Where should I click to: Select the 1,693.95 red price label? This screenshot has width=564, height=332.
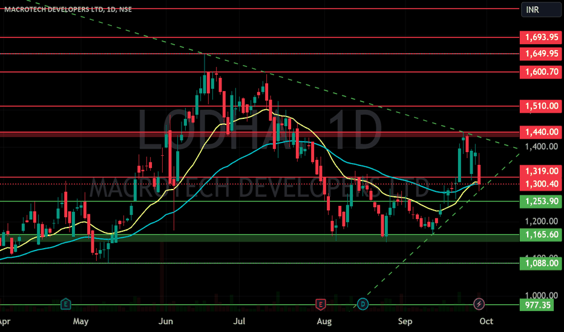point(540,37)
